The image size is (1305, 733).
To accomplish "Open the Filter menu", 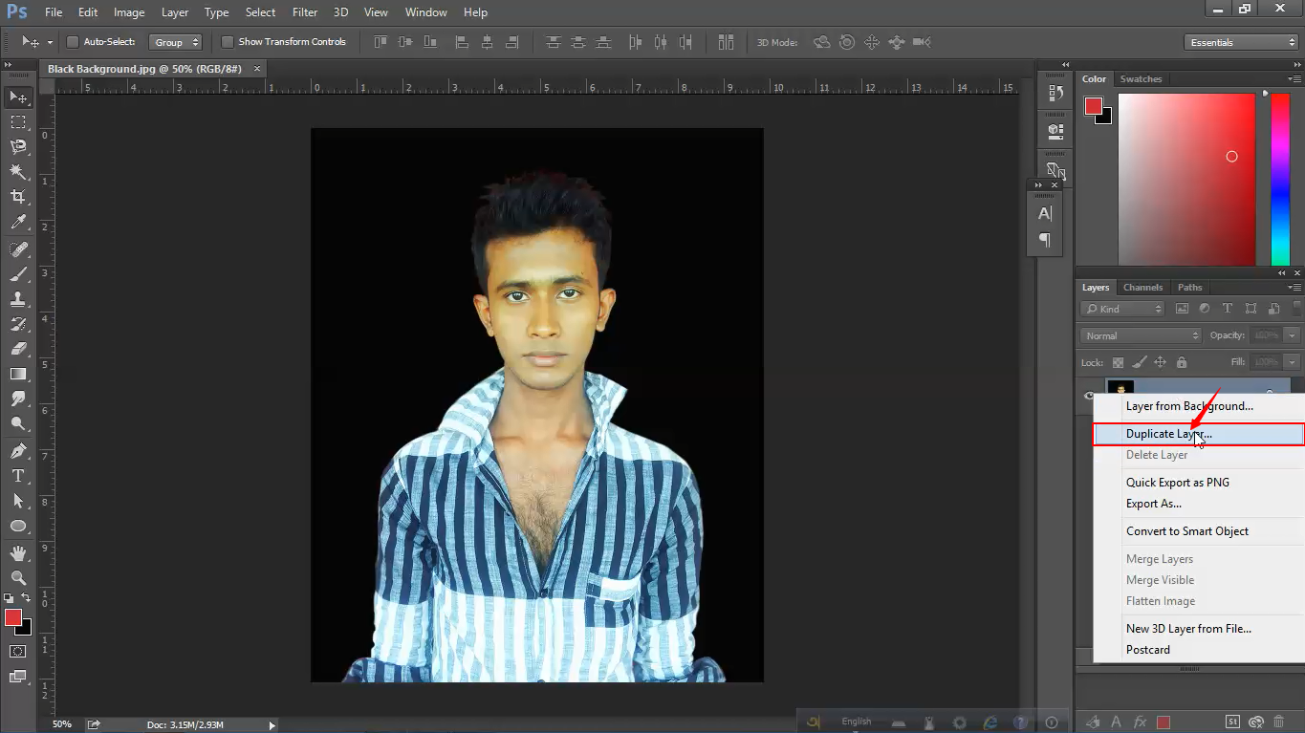I will [305, 12].
